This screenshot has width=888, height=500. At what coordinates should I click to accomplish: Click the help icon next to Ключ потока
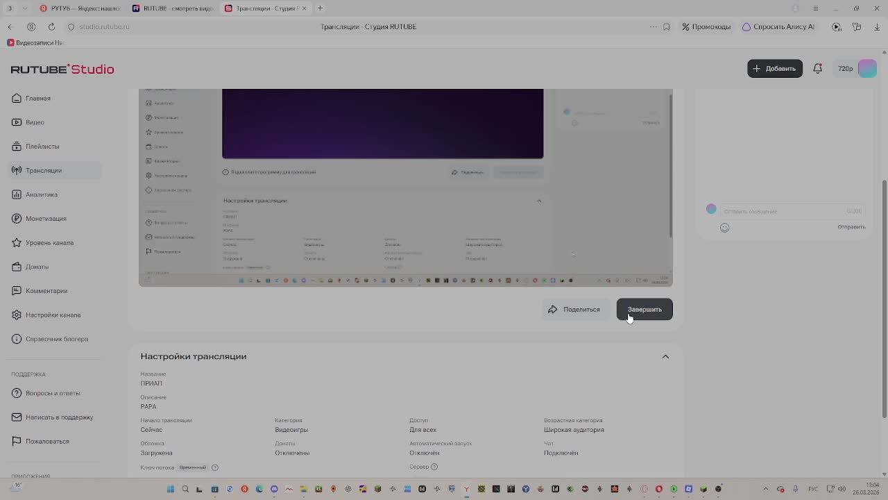pyautogui.click(x=215, y=467)
